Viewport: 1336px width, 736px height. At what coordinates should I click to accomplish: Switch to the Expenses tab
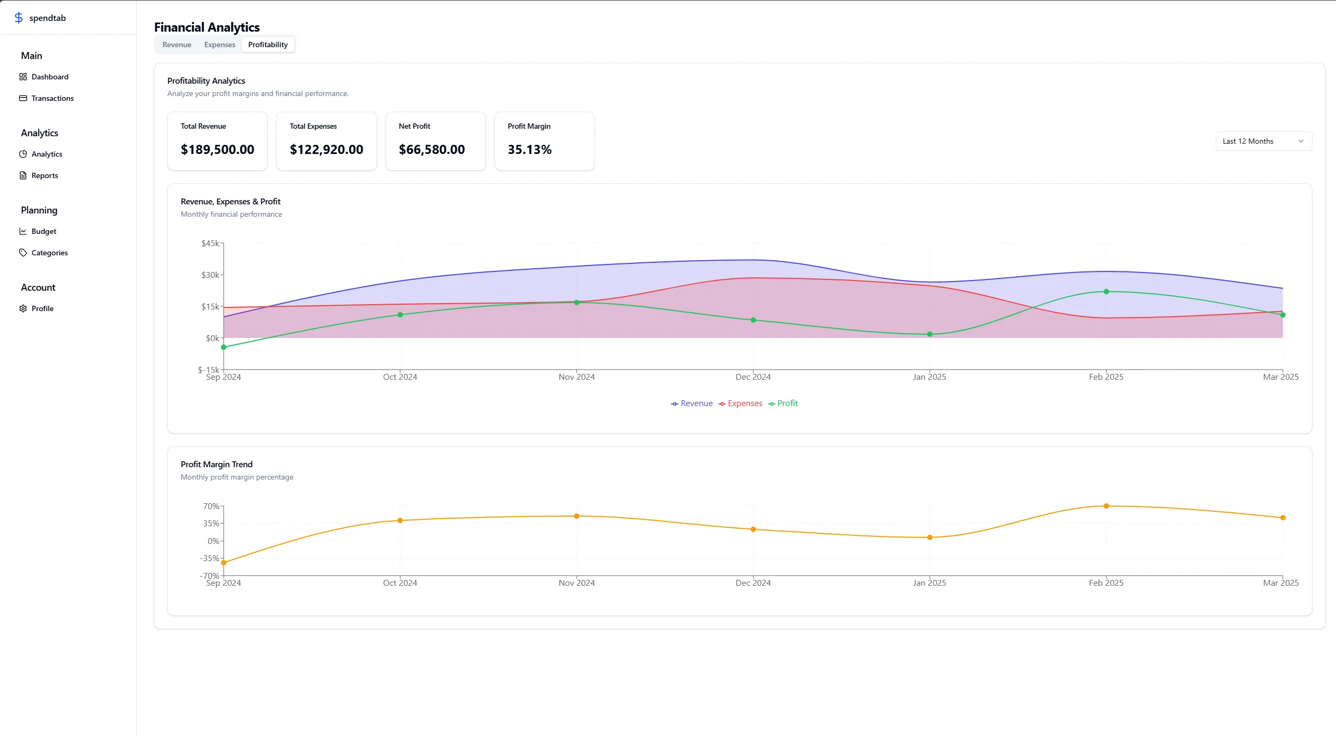(x=219, y=45)
